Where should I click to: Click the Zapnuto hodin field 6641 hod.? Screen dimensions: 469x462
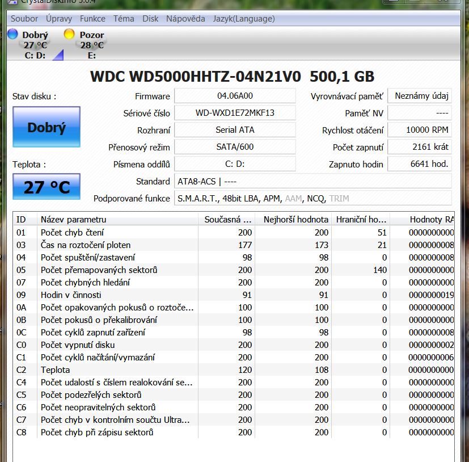420,164
